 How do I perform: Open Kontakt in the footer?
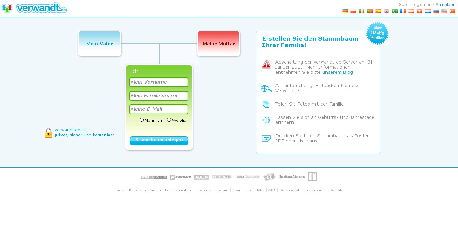click(x=337, y=190)
